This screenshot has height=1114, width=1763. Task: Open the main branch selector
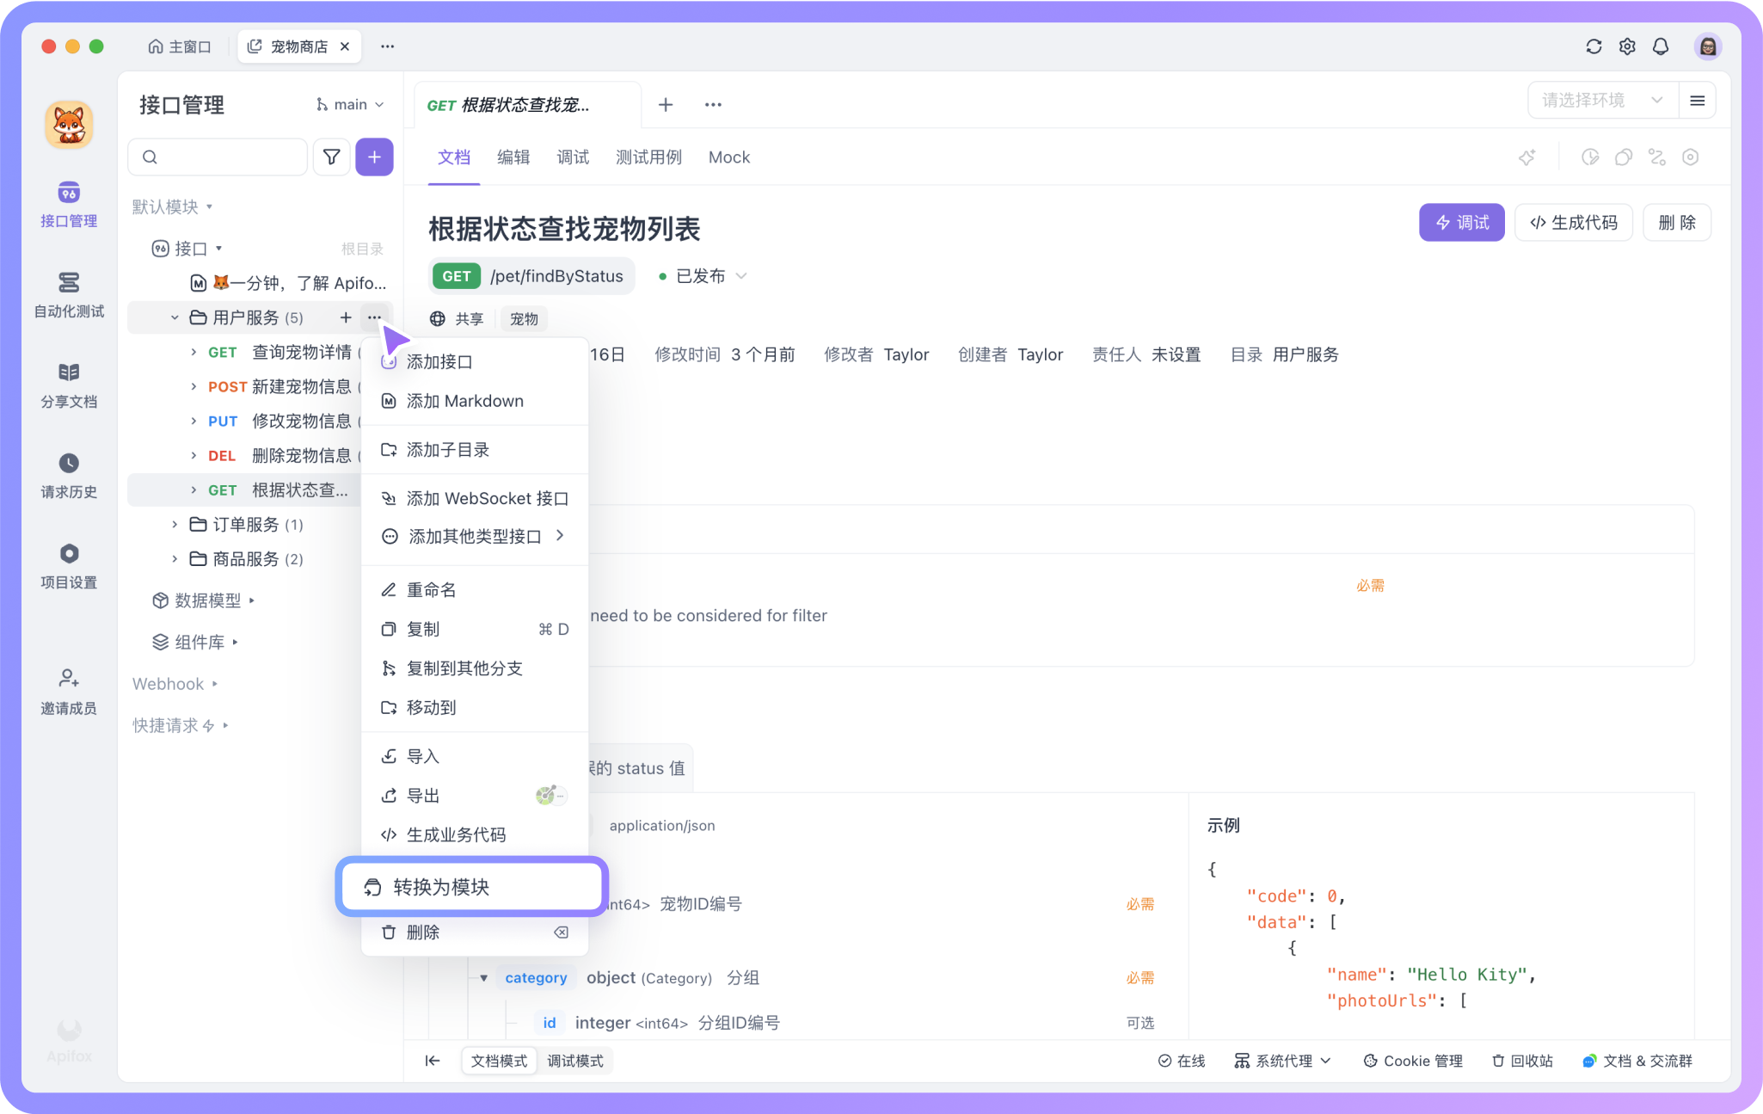tap(350, 104)
